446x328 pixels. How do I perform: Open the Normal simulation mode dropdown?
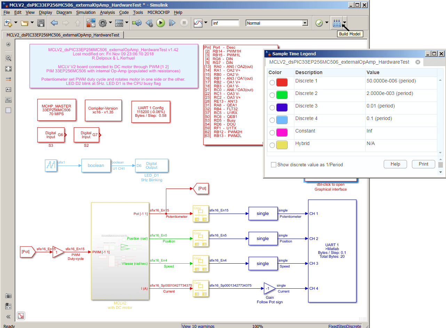coord(304,23)
